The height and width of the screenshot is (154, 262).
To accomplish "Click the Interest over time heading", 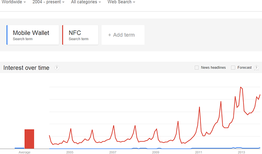I will pos(26,68).
